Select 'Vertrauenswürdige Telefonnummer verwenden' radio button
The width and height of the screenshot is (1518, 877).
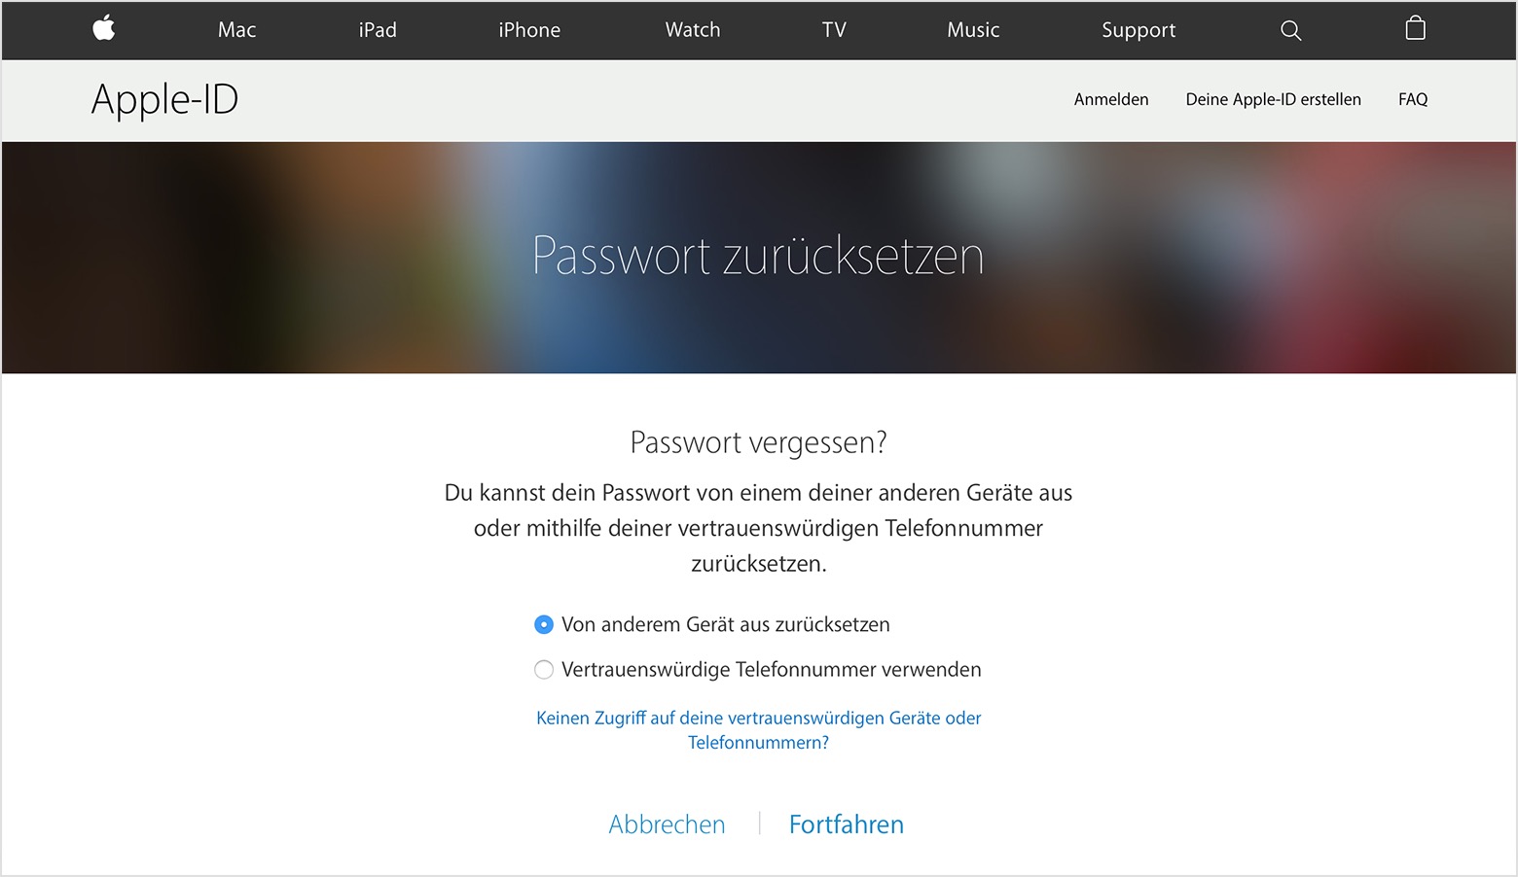point(544,670)
